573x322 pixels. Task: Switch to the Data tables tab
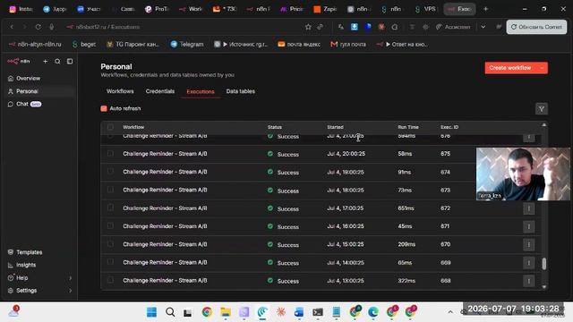tap(241, 91)
